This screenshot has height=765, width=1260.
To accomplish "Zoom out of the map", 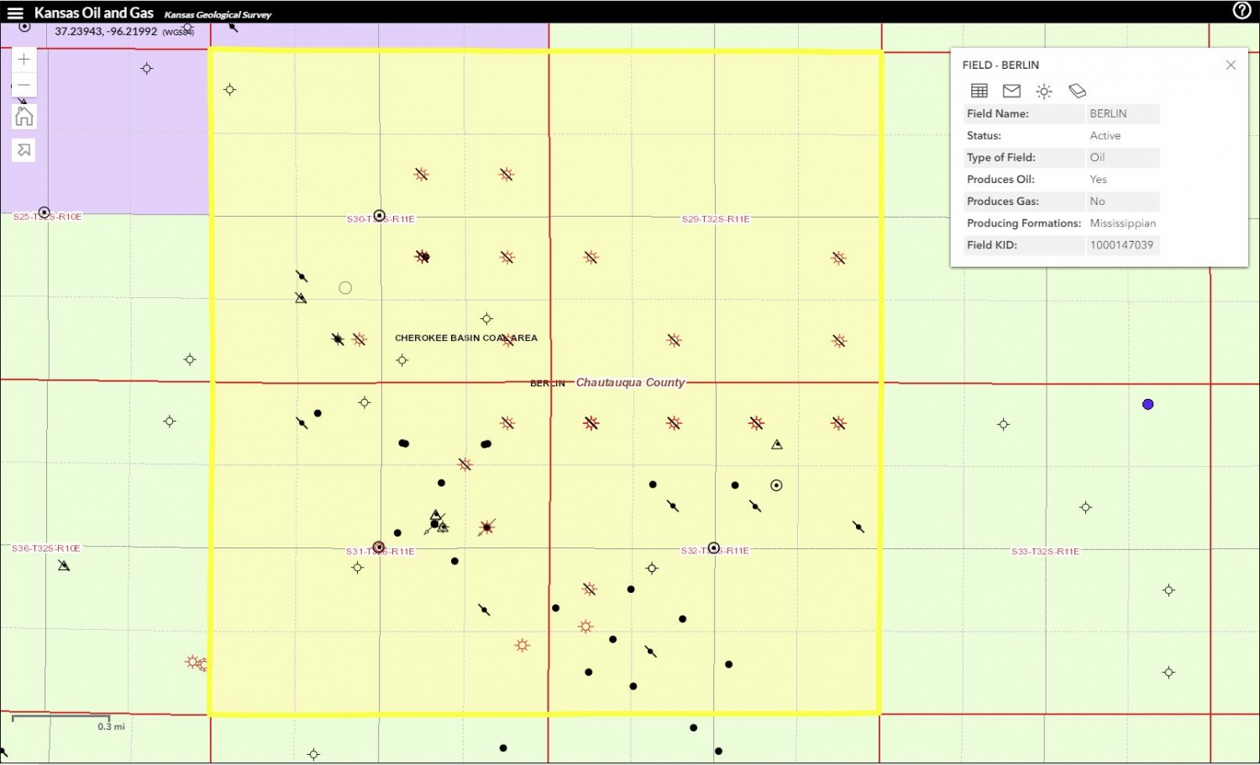I will [24, 85].
